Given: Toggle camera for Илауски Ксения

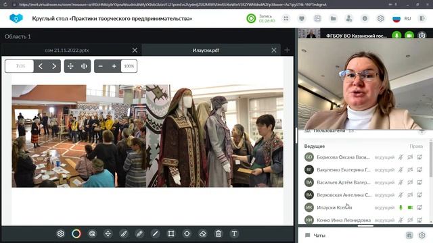Looking at the screenshot, I should point(410,207).
